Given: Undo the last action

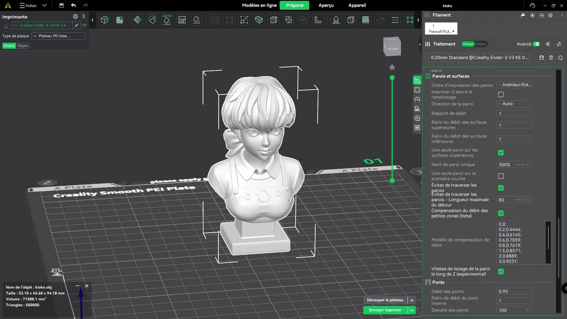Looking at the screenshot, I should pos(73,6).
